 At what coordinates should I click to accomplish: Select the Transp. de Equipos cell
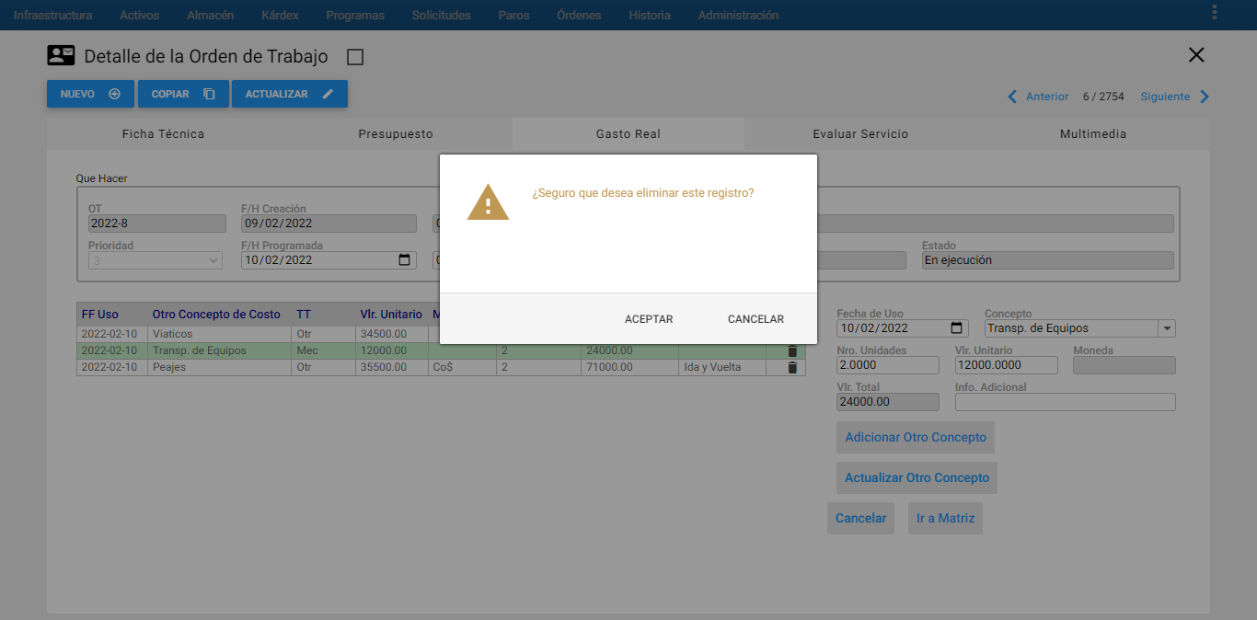pyautogui.click(x=219, y=350)
